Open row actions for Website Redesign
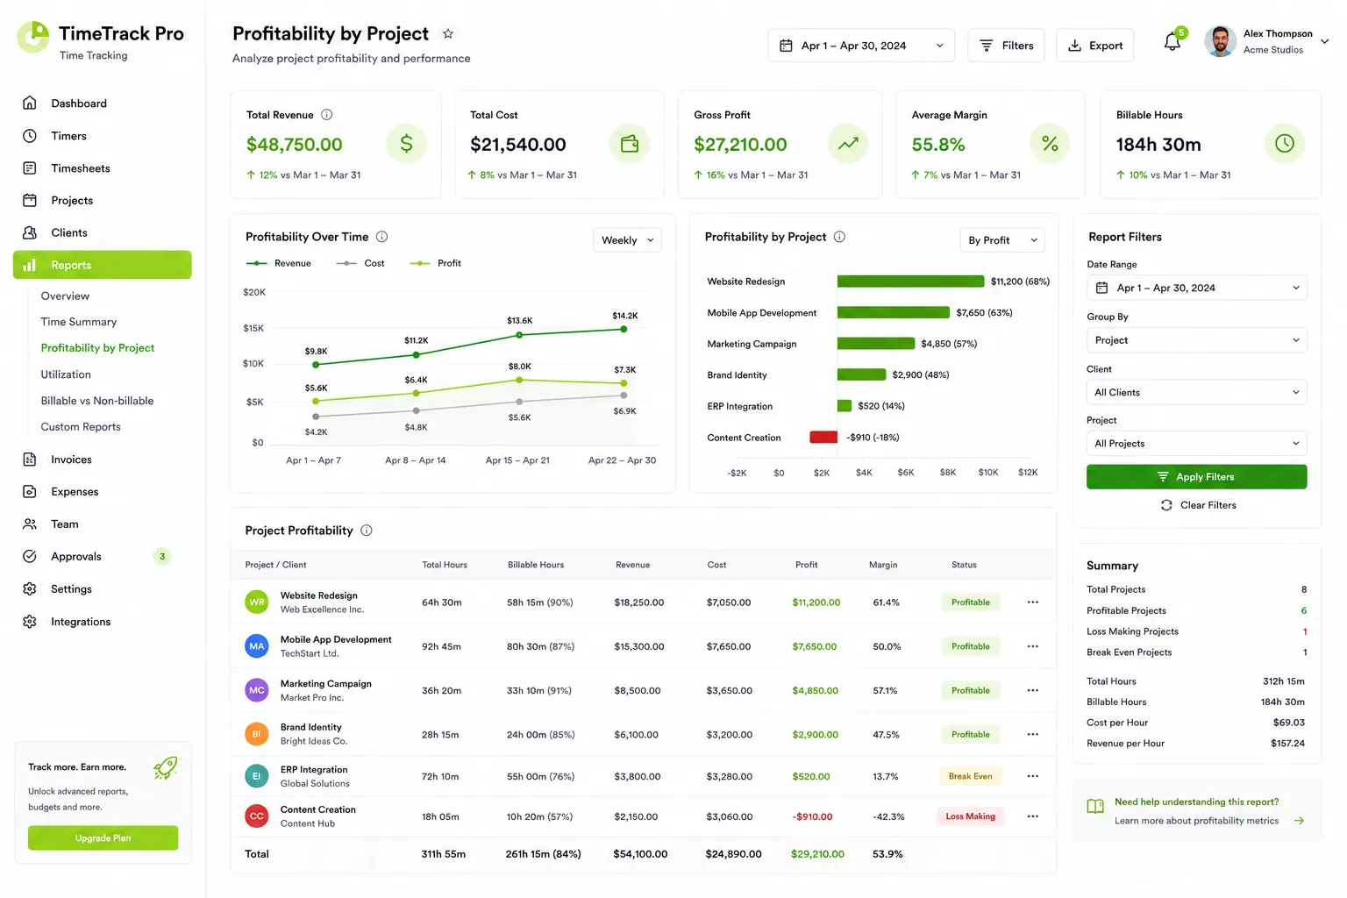1347x898 pixels. coord(1033,602)
